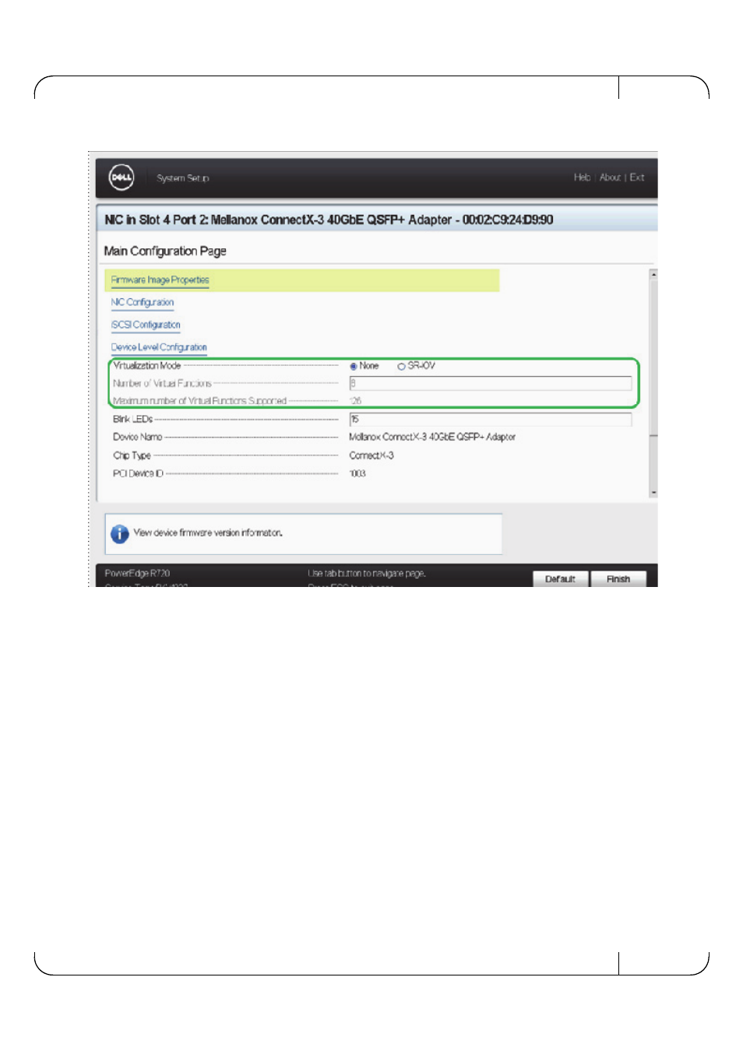This screenshot has height=1051, width=743.
Task: Click the Use tab button to navigate text
Action: (367, 574)
